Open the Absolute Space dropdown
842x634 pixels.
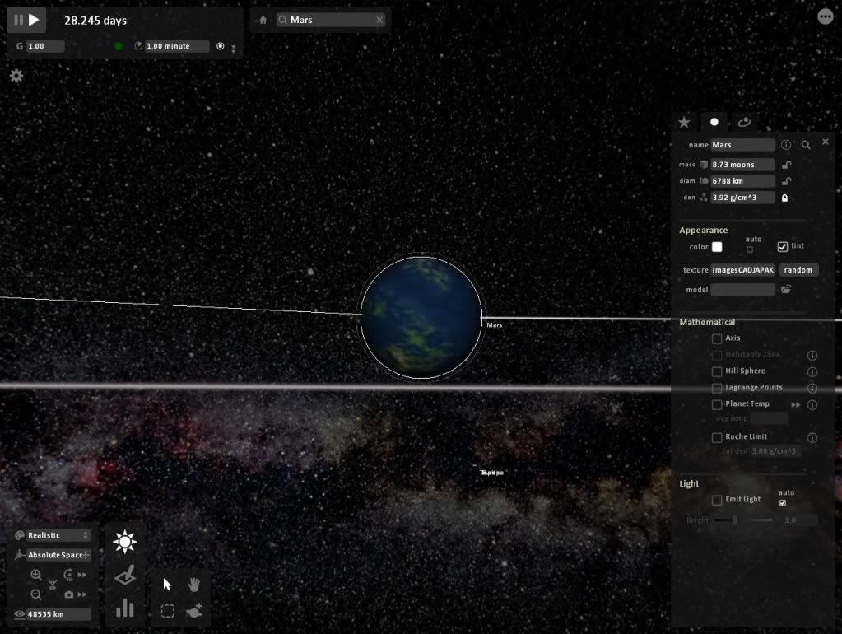click(58, 555)
